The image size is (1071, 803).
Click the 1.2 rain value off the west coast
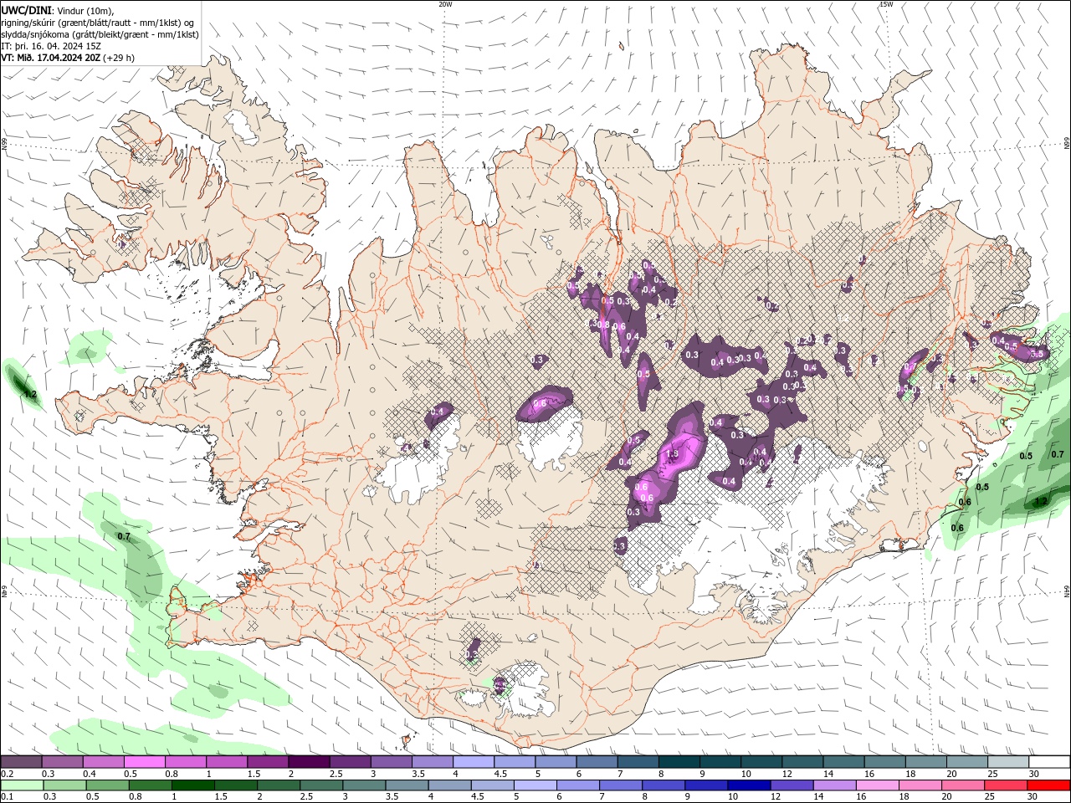[x=31, y=394]
